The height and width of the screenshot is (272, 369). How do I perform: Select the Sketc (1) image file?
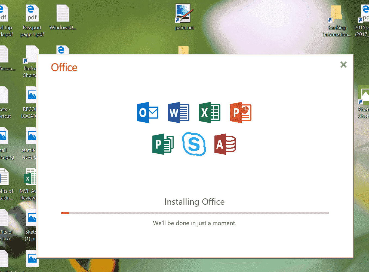31,225
